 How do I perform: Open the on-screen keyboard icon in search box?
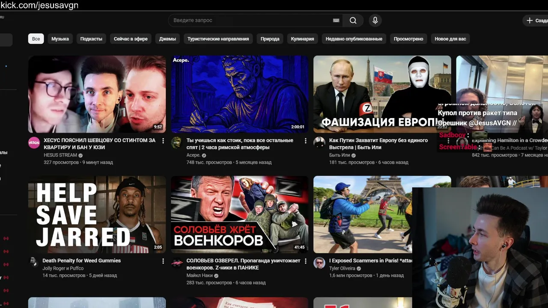(336, 20)
